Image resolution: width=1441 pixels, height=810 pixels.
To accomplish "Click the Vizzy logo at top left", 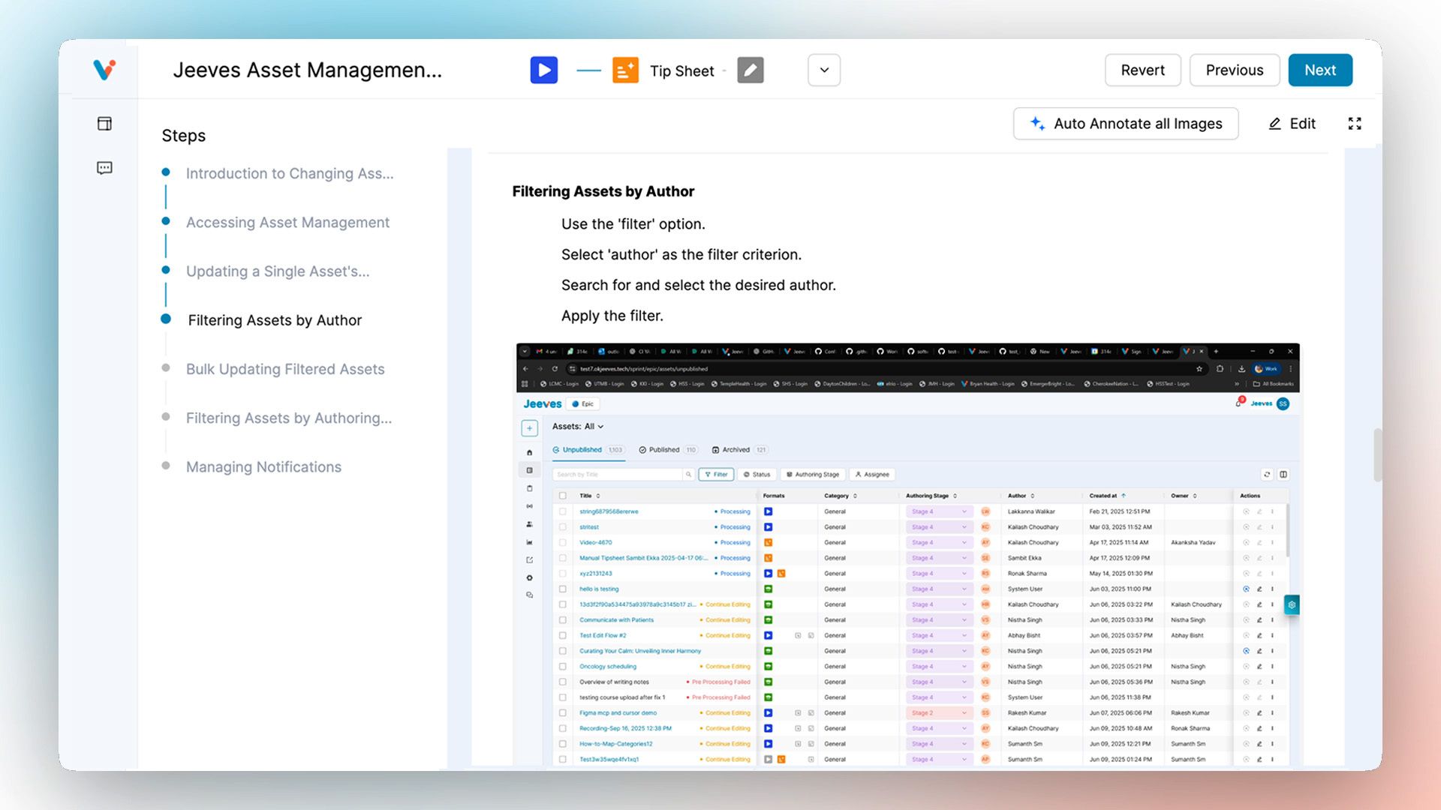I will (x=104, y=70).
